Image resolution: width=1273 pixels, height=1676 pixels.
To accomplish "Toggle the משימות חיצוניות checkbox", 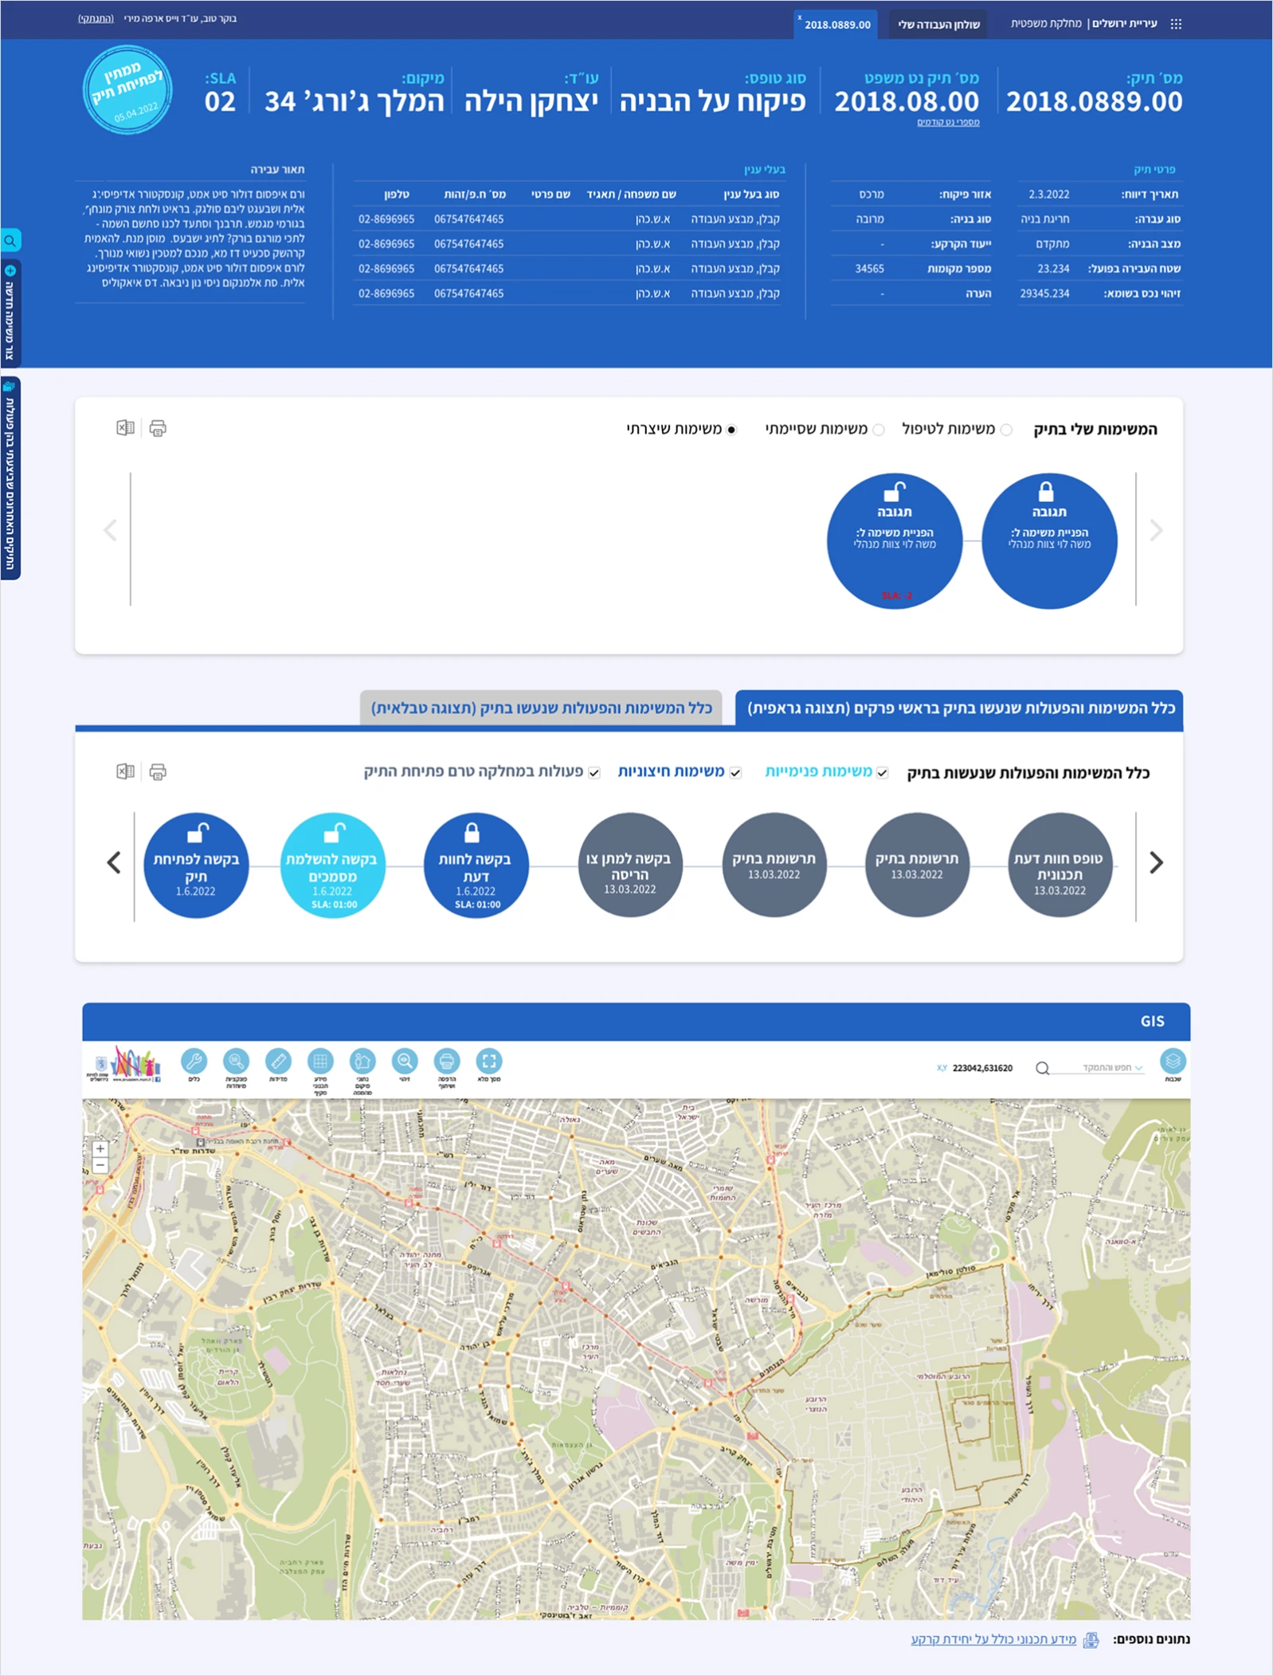I will point(735,772).
